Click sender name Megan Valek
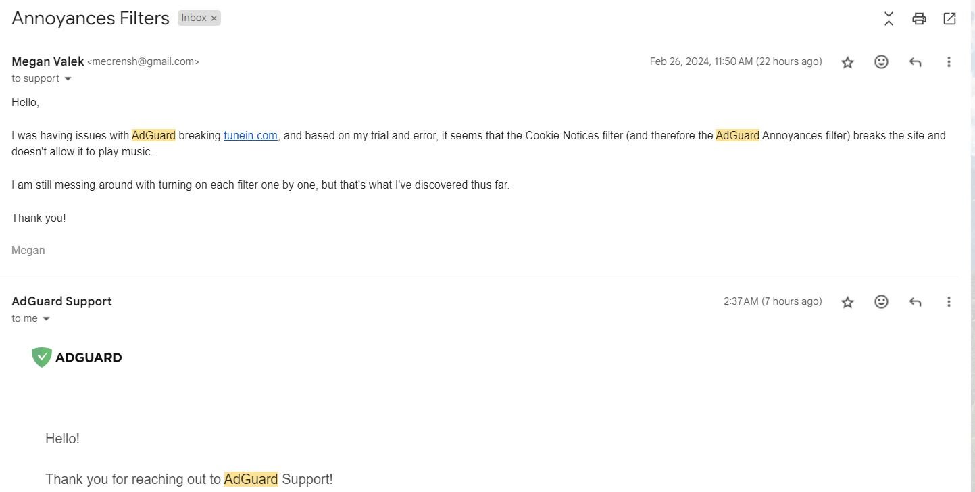This screenshot has width=975, height=492. [x=47, y=62]
